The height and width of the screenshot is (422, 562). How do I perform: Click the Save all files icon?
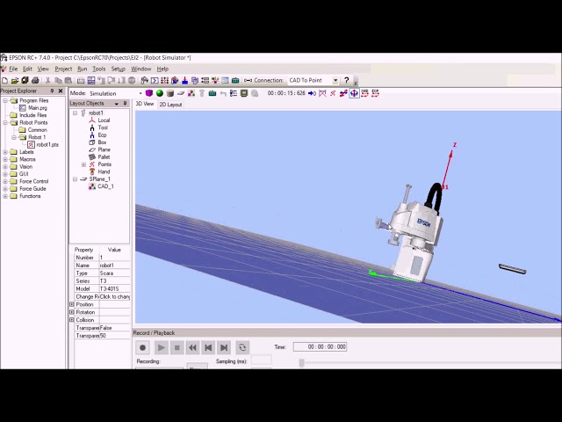point(25,80)
